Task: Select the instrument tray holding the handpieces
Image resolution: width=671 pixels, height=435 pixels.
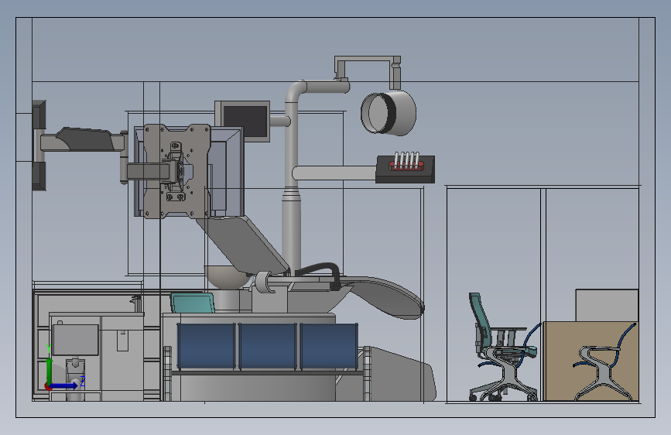Action: click(x=406, y=170)
